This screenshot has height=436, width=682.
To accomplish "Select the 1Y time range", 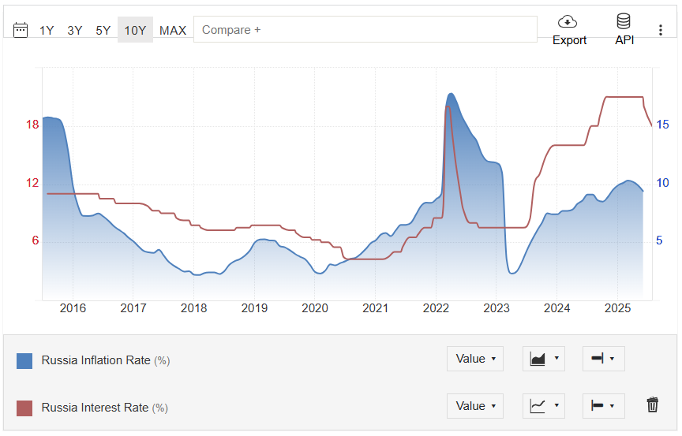I will [47, 31].
